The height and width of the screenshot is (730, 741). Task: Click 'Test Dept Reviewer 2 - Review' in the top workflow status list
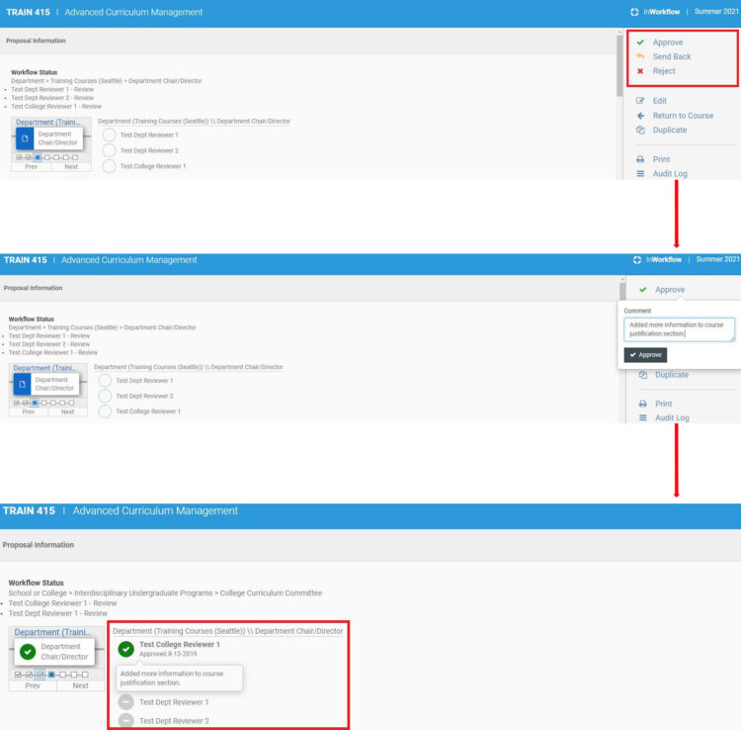[52, 98]
